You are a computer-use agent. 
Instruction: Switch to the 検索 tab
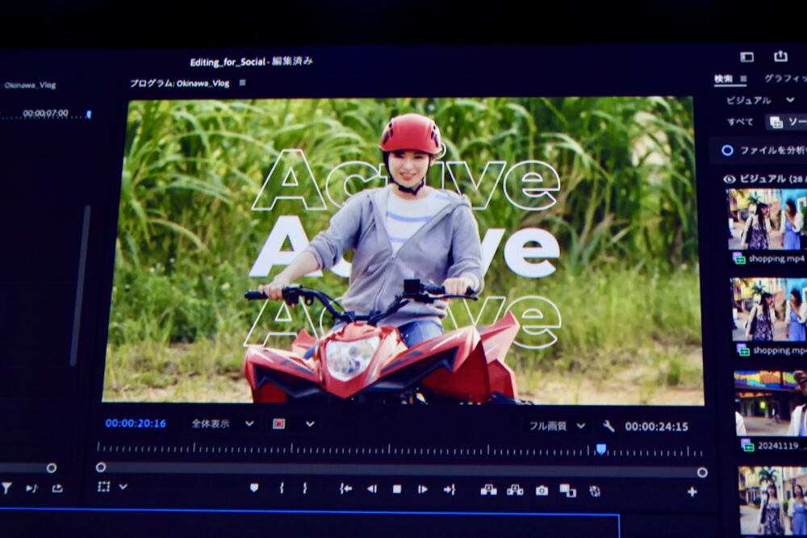pyautogui.click(x=723, y=79)
